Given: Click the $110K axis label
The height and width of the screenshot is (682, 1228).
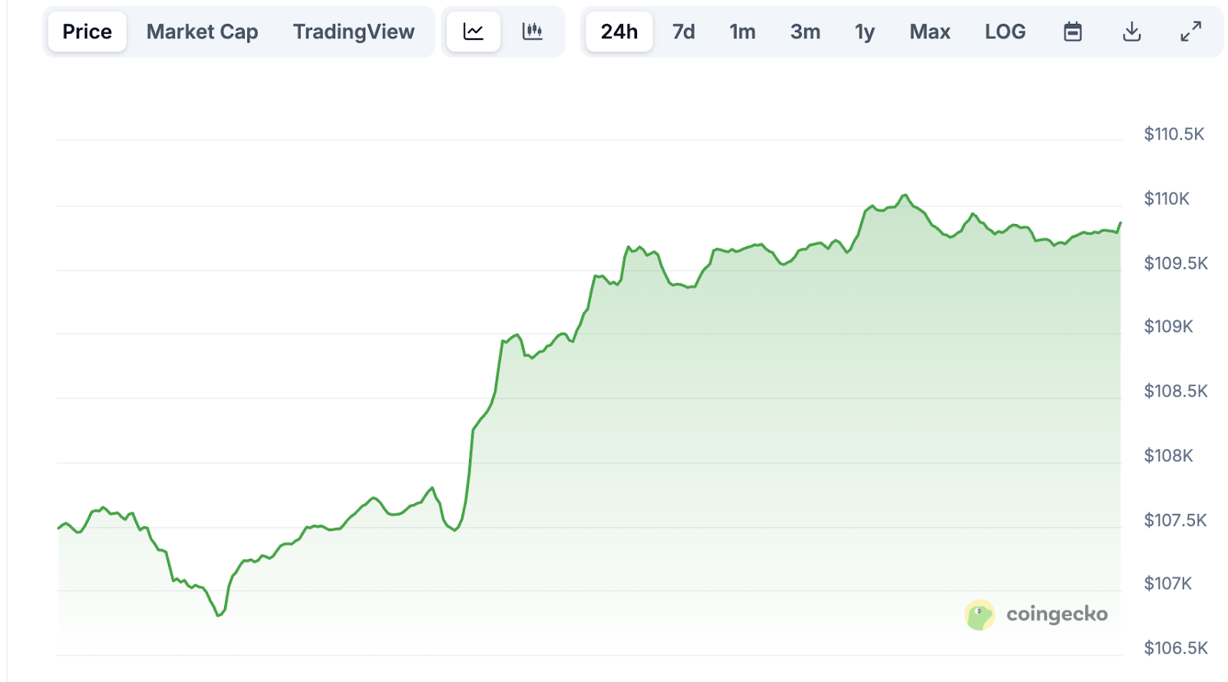Looking at the screenshot, I should [x=1166, y=199].
